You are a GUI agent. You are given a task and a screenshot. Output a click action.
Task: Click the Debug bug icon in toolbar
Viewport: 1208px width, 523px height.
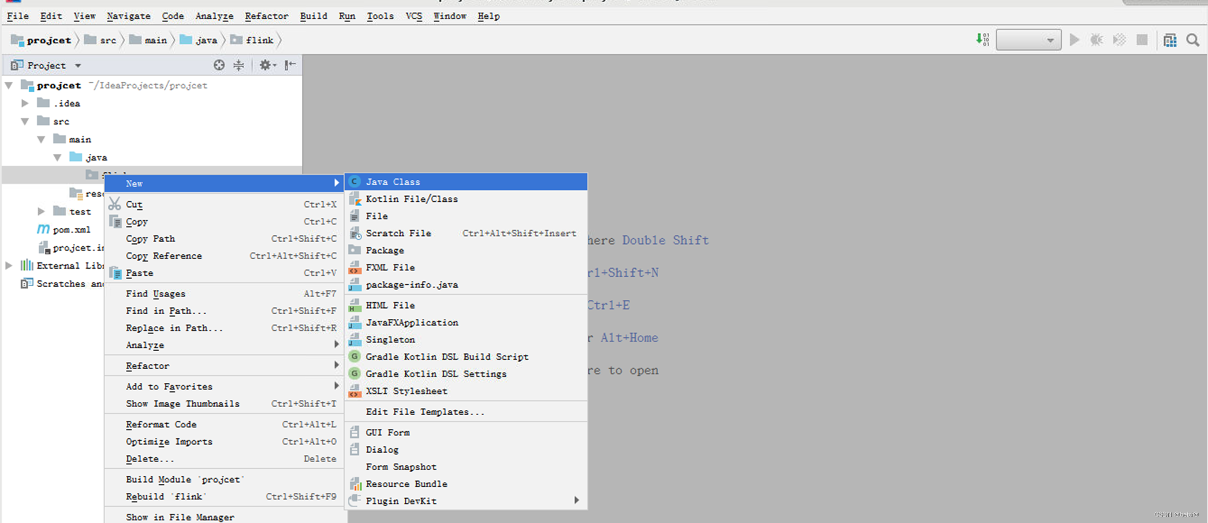click(1096, 40)
